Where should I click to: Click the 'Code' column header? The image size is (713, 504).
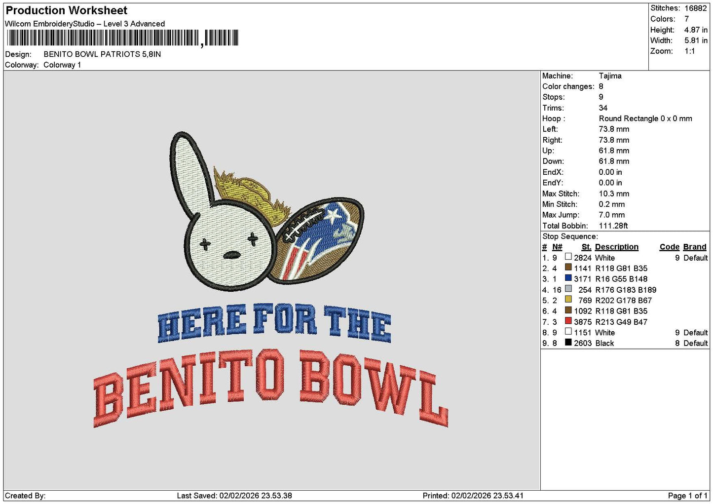click(670, 247)
